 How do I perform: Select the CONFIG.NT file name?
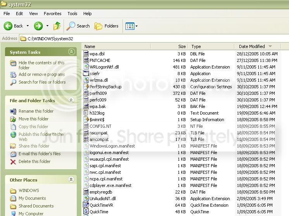click(100, 126)
